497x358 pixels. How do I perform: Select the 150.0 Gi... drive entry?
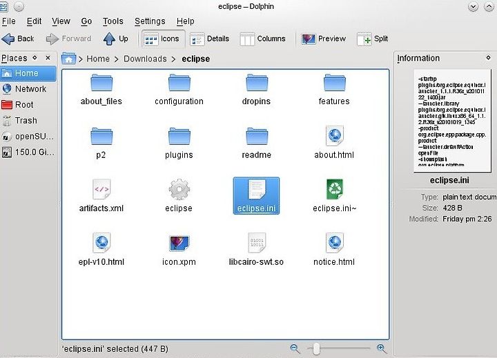(28, 152)
